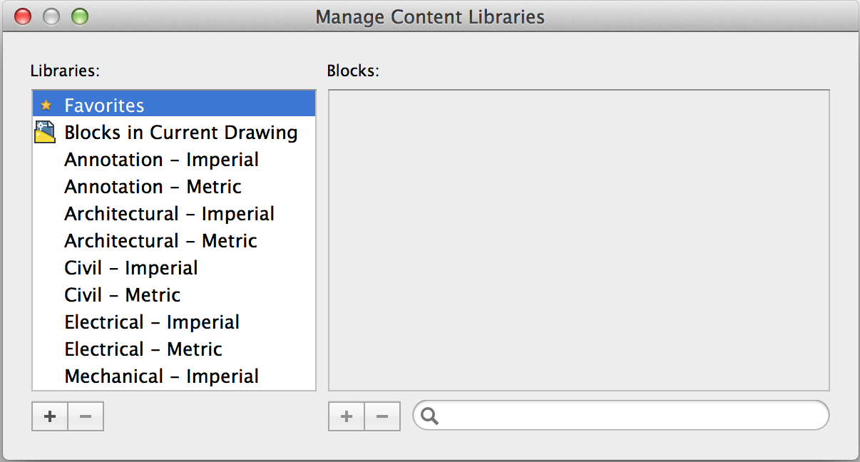Remove block using Blocks minus button
This screenshot has width=860, height=462.
[382, 417]
